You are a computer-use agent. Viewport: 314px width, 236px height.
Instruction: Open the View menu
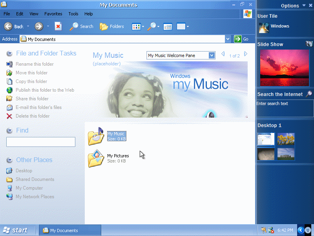point(34,14)
